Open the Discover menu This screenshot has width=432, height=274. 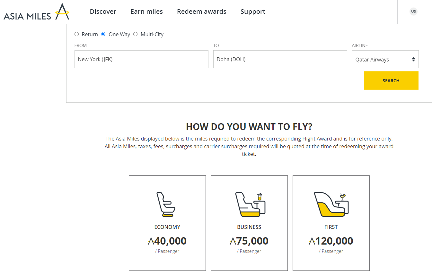[103, 12]
